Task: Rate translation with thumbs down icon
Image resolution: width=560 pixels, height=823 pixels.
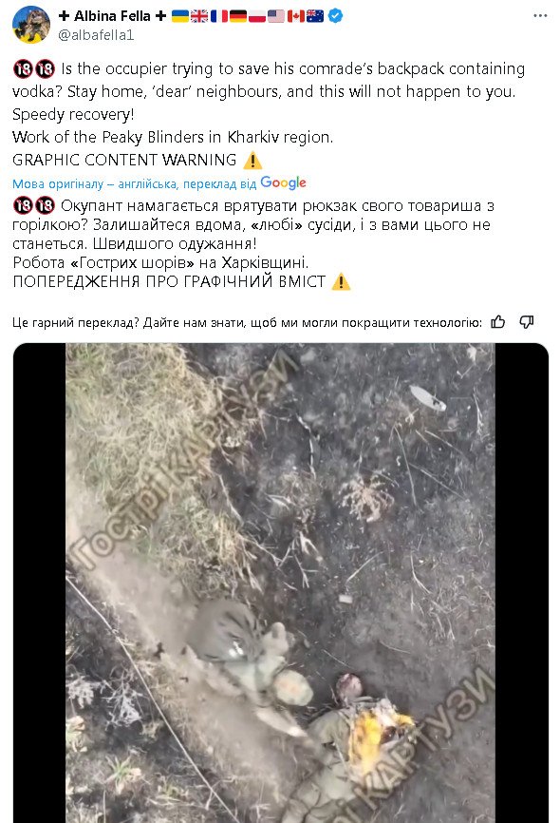Action: coord(527,322)
